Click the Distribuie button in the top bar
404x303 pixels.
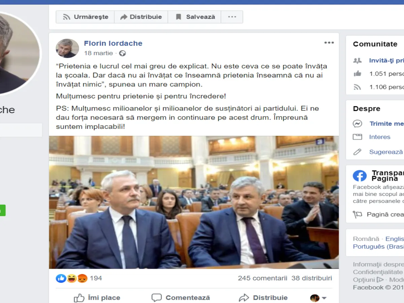(x=141, y=17)
